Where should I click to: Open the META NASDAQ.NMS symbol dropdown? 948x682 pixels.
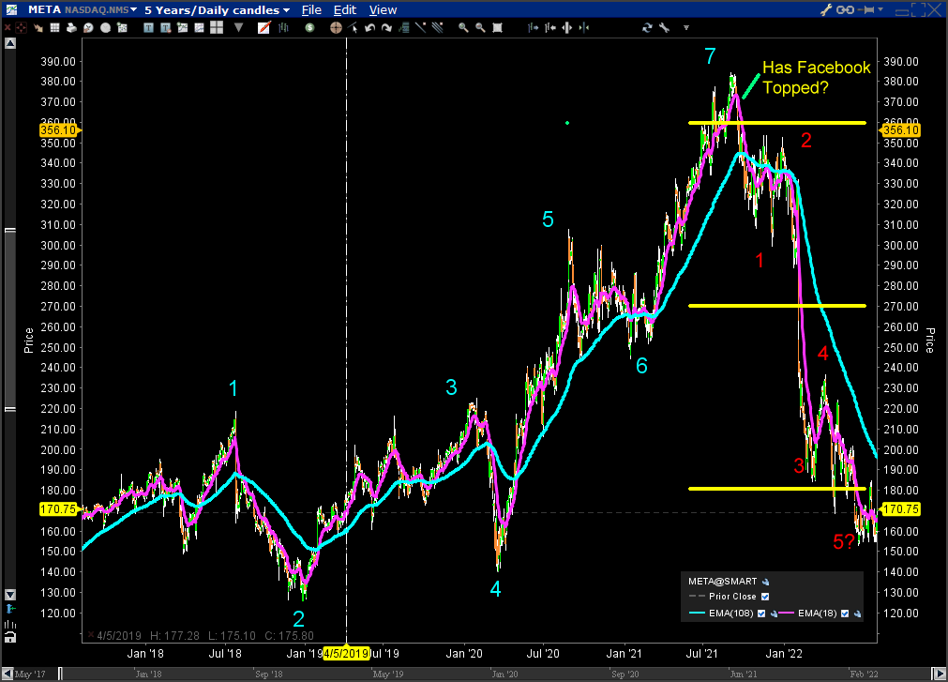[x=133, y=9]
